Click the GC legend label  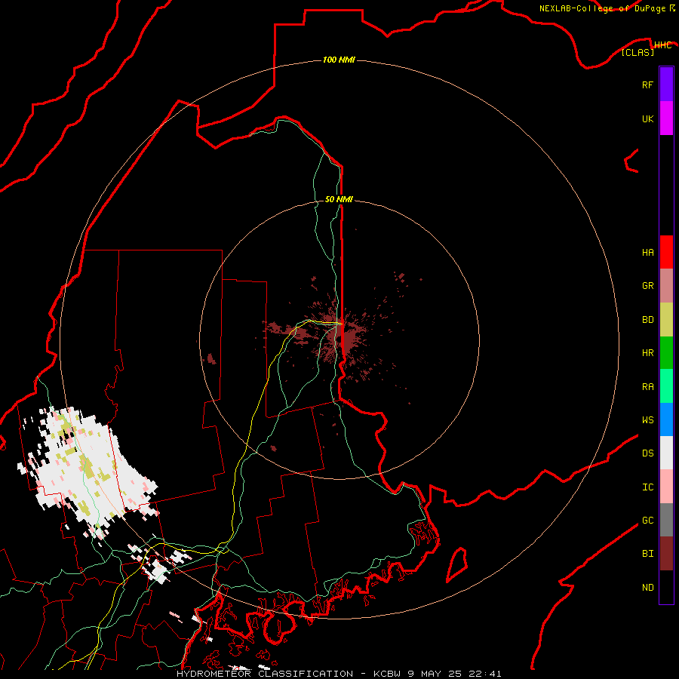(647, 521)
